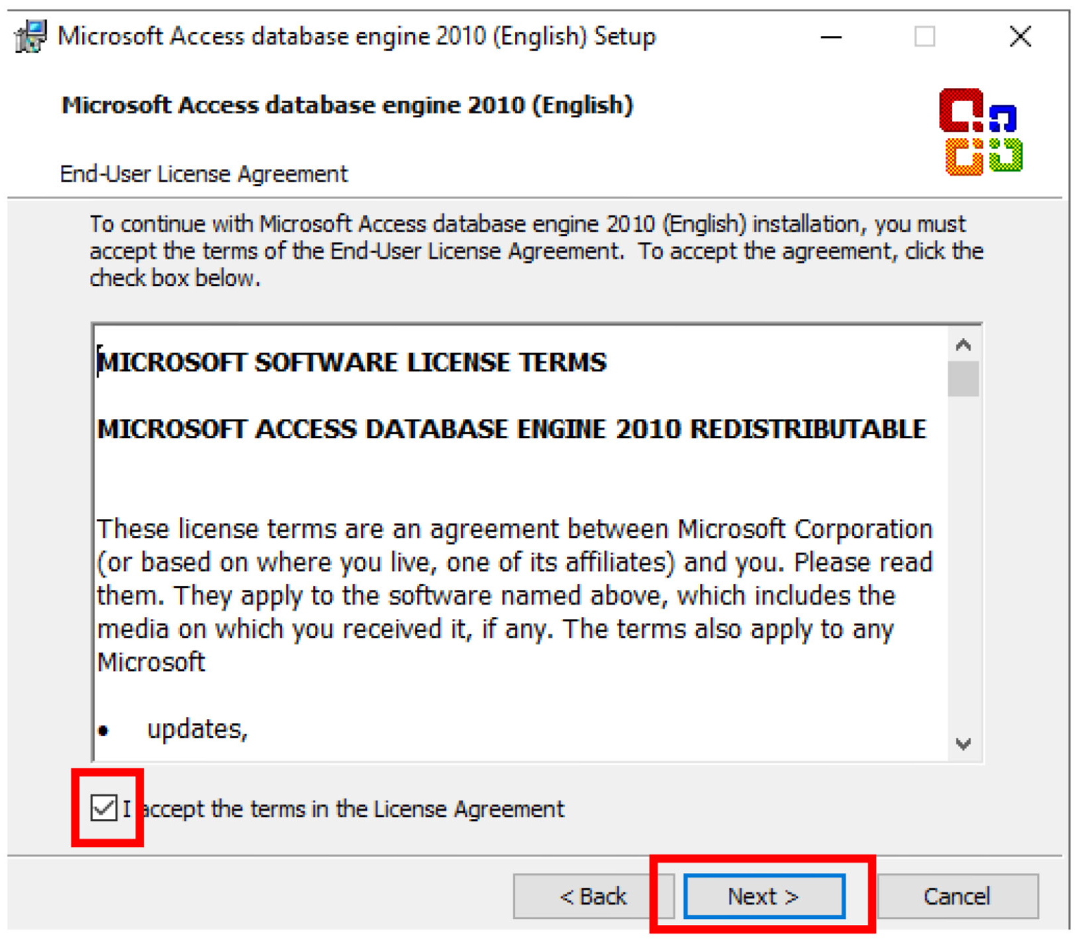1075x939 pixels.
Task: Tick the accept license terms checkbox
Action: point(104,808)
